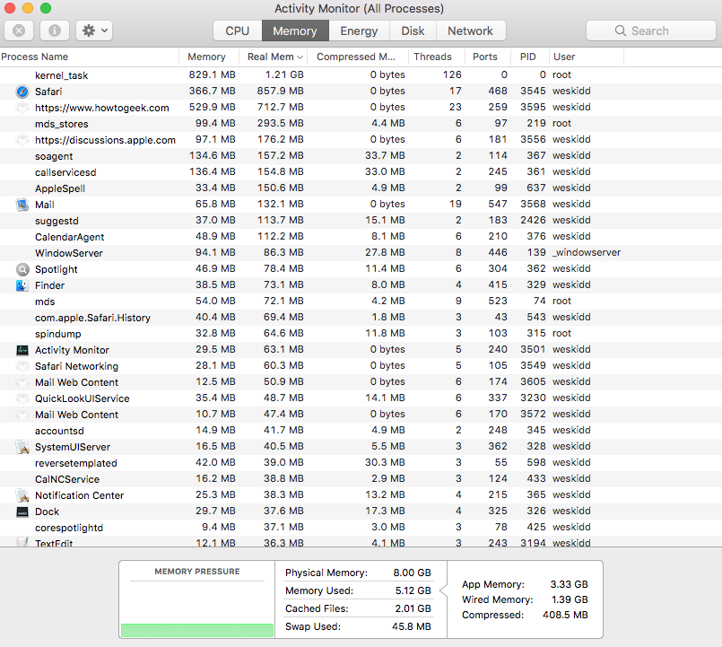Click the Swap Used 45.8 MB value
This screenshot has height=647, width=722.
coord(411,626)
